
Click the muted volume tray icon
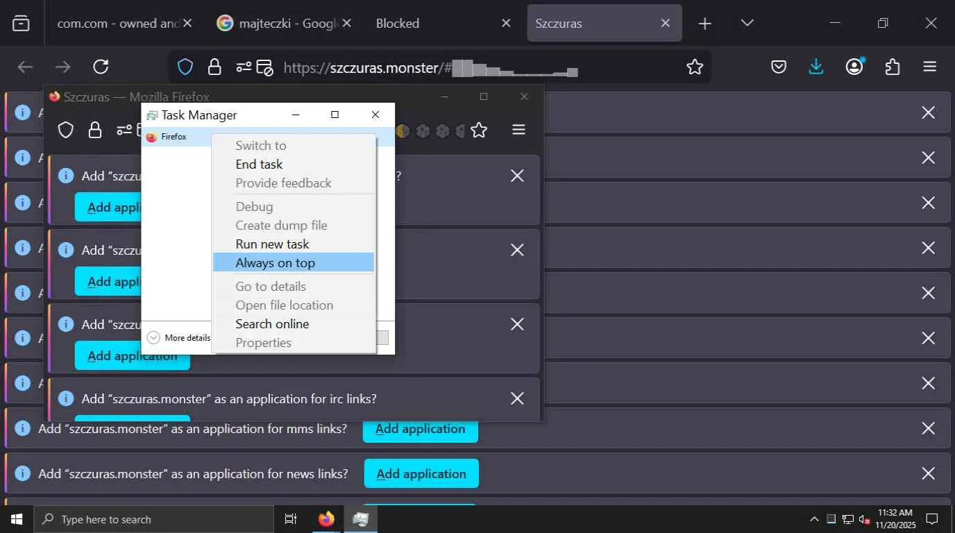click(x=865, y=519)
